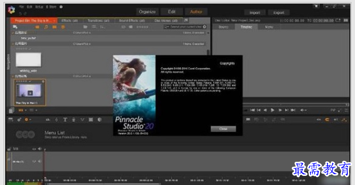This screenshot has width=355, height=185.
Task: Toggle magnetic snapping orange magnet icon
Action: [x=327, y=120]
